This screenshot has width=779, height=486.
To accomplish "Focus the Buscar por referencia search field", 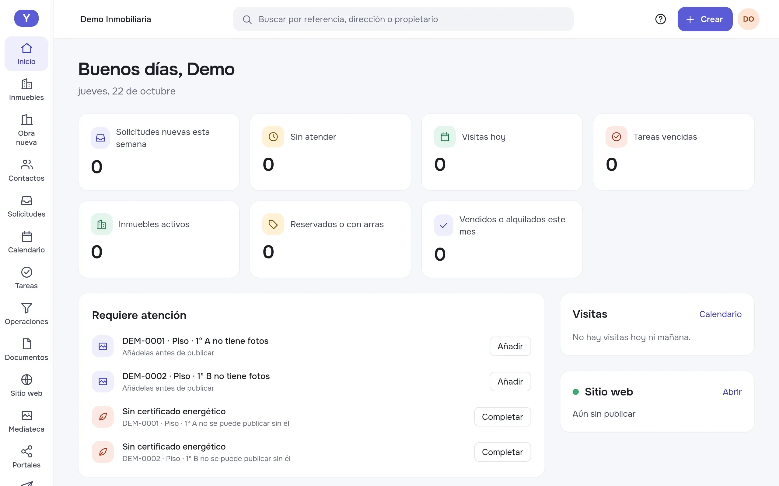I will (403, 19).
